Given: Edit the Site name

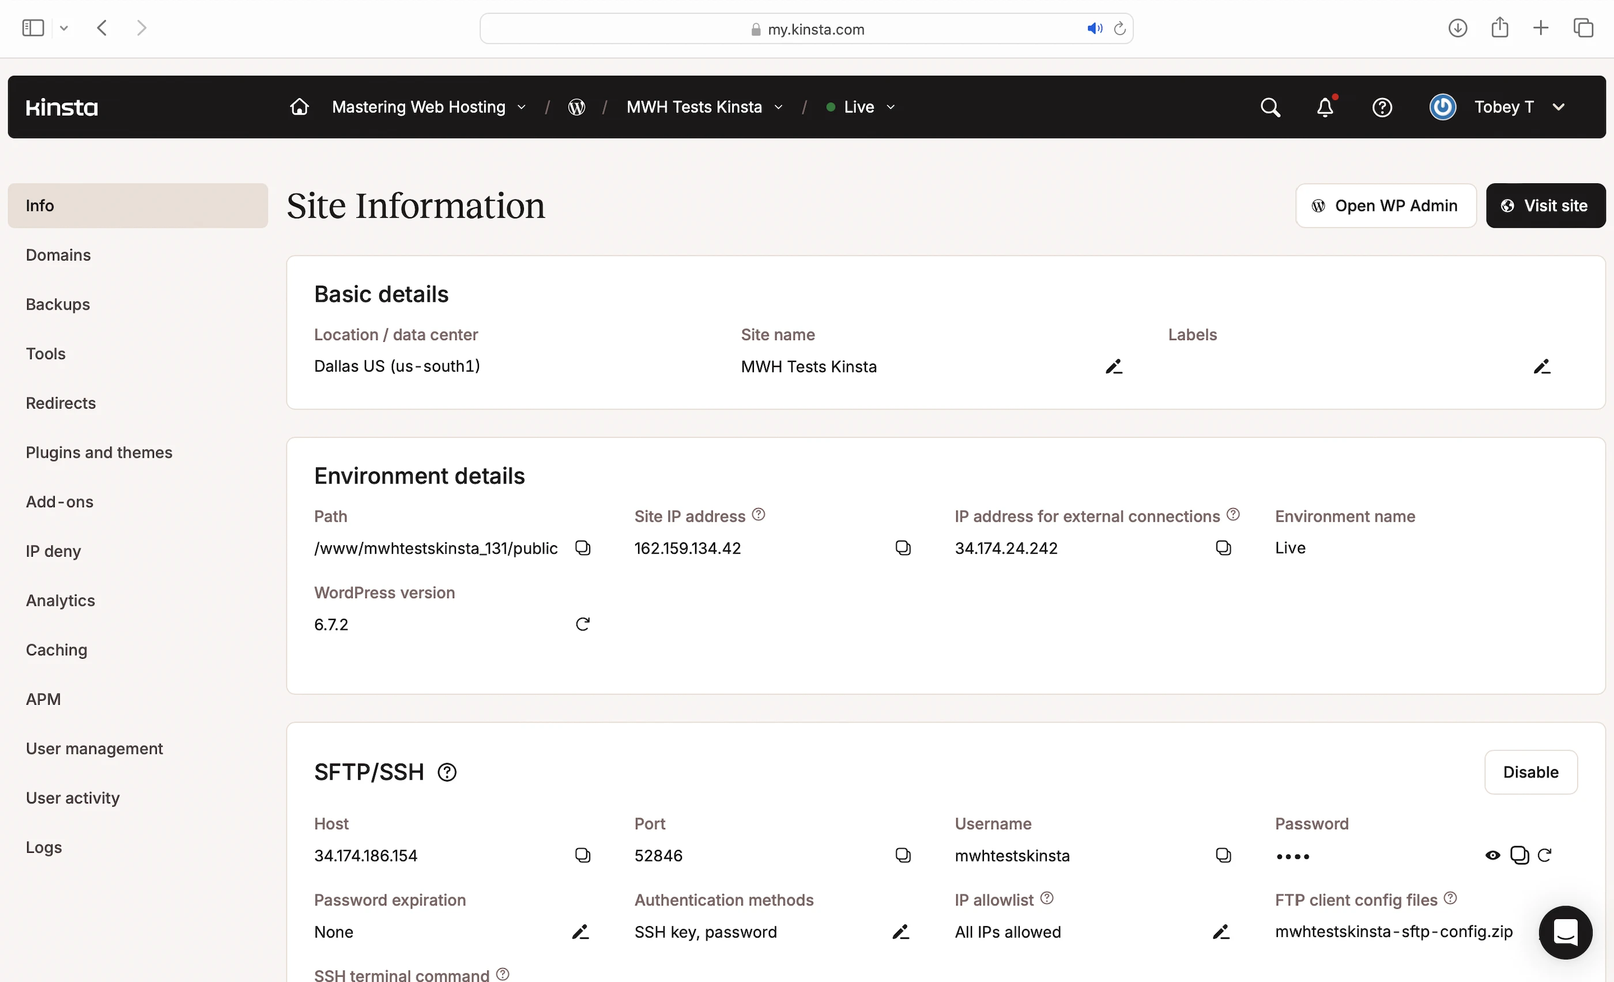Looking at the screenshot, I should click(1114, 367).
